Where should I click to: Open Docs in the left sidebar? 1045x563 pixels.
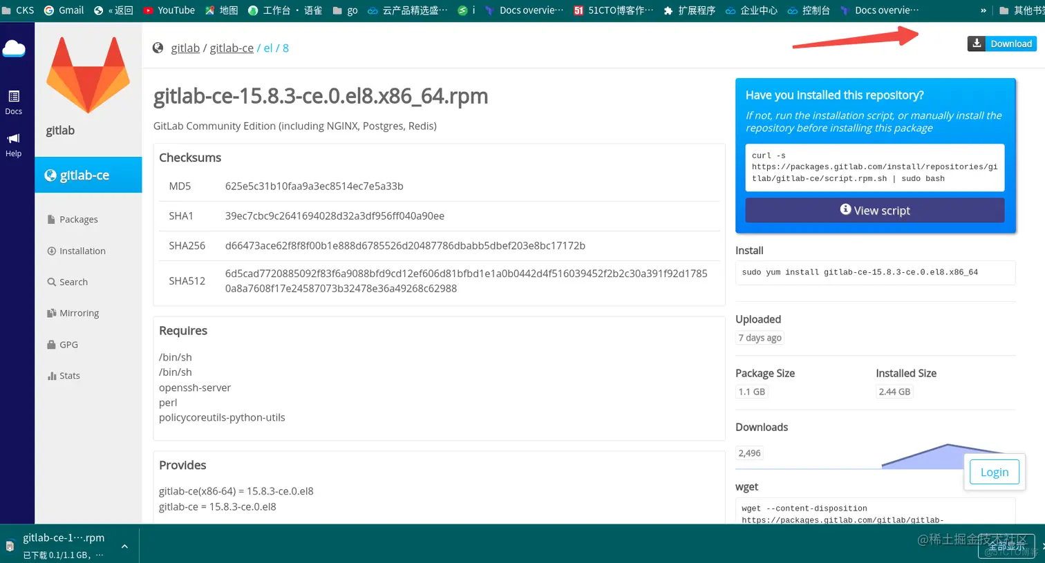pyautogui.click(x=14, y=102)
